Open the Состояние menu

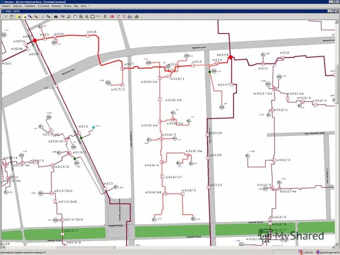pyautogui.click(x=43, y=6)
